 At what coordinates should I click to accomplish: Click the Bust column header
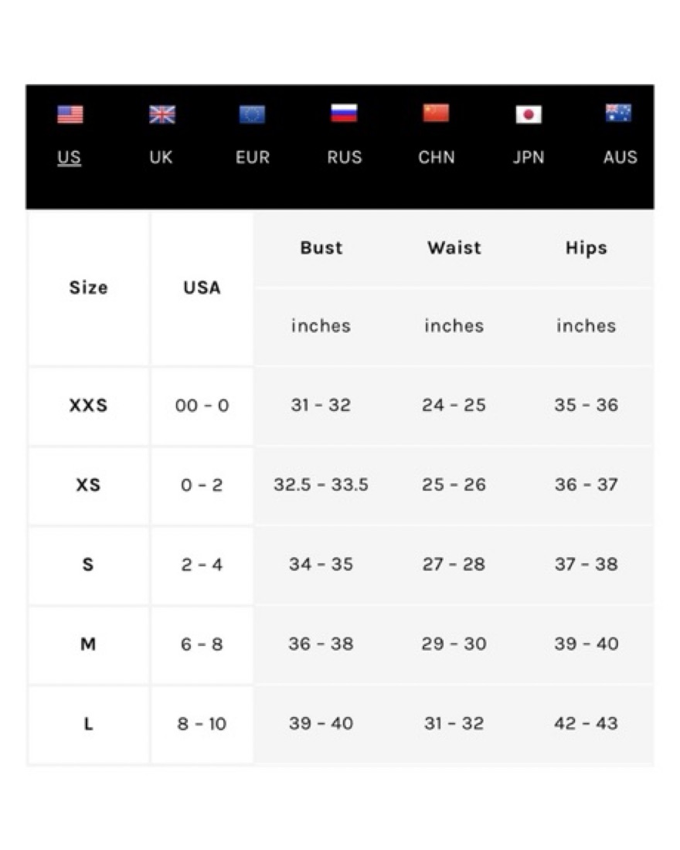[321, 248]
